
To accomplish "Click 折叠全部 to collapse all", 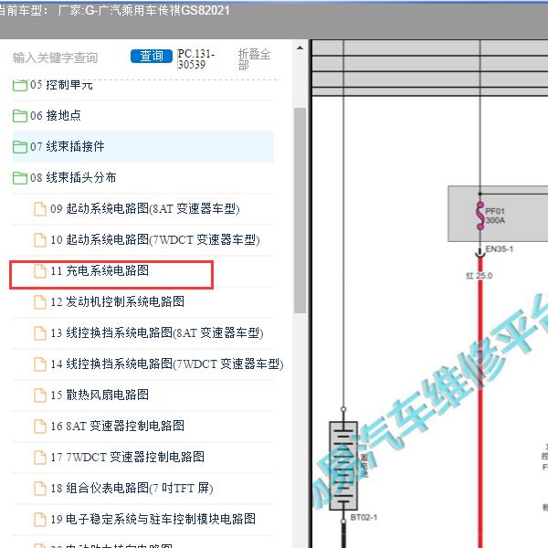I will (x=254, y=59).
